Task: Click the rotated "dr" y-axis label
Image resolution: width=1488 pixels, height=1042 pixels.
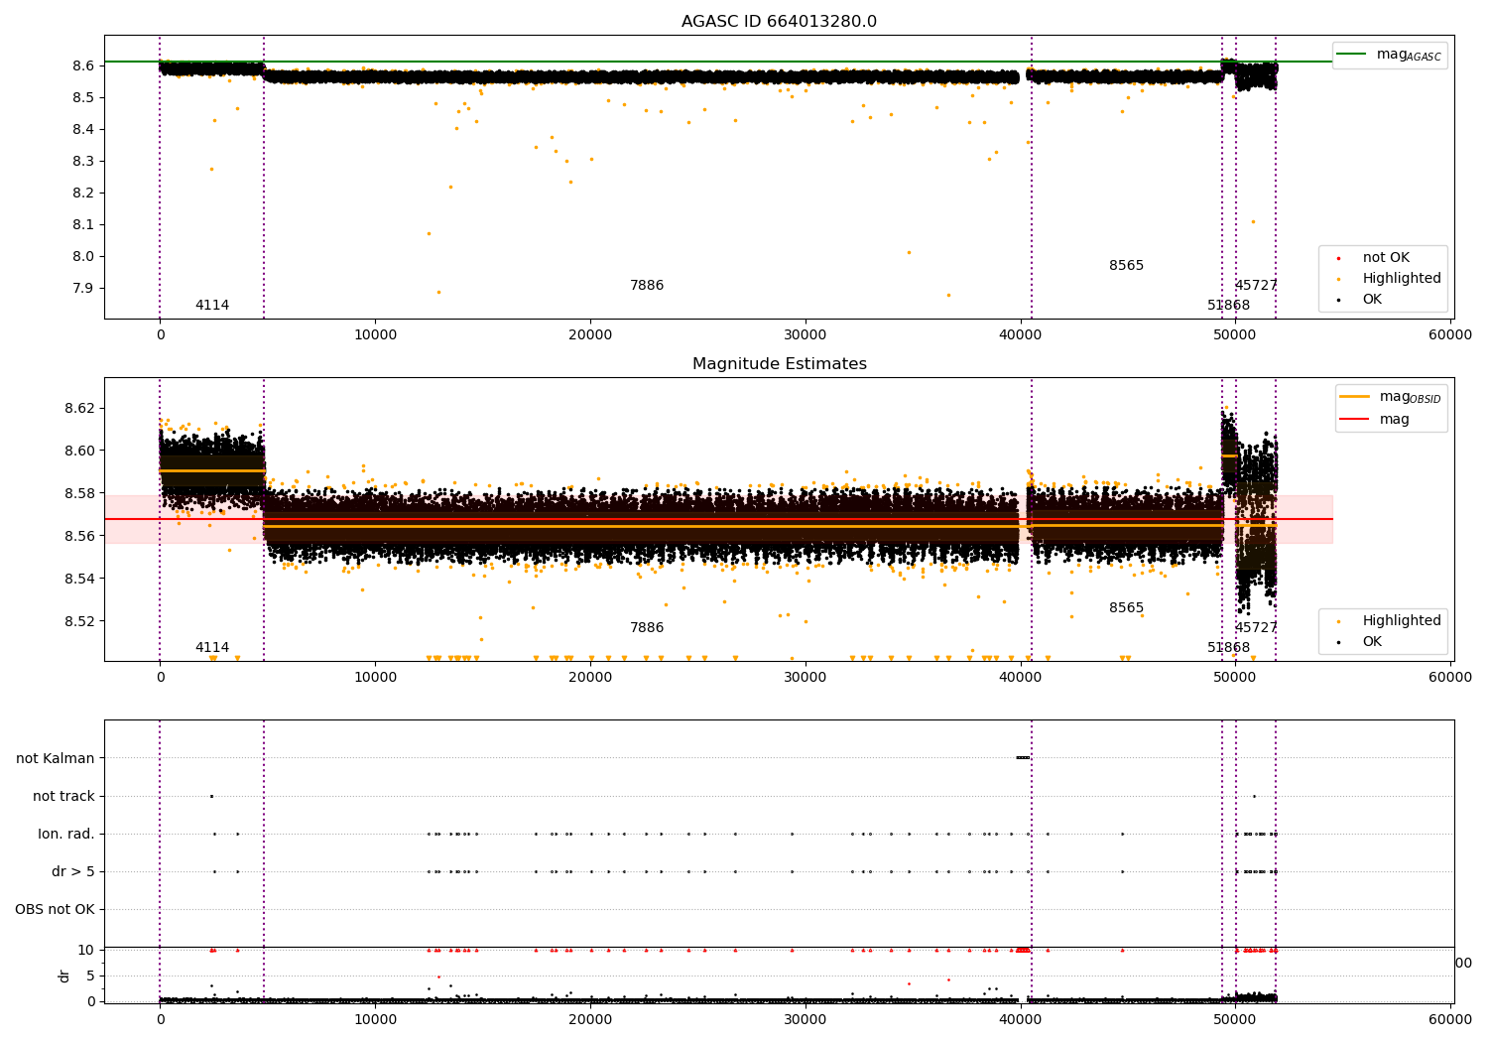Action: point(64,976)
